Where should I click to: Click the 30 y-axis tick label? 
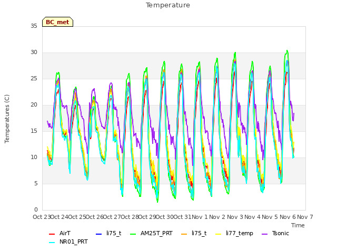[x=34, y=52]
